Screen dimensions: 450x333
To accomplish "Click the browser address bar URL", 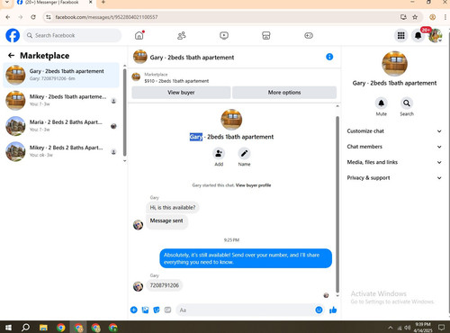I will click(106, 17).
